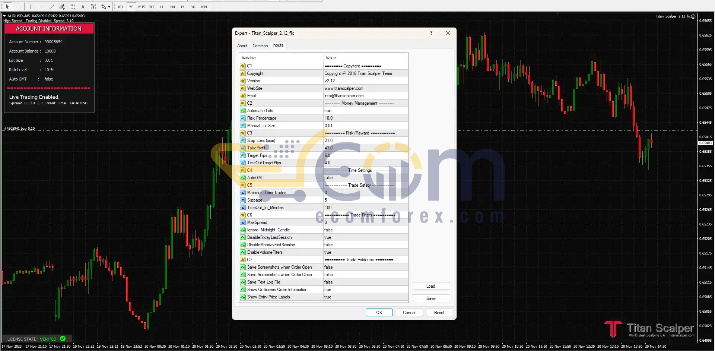Open the About tab
Screen dimensions: 715x351
click(x=242, y=46)
